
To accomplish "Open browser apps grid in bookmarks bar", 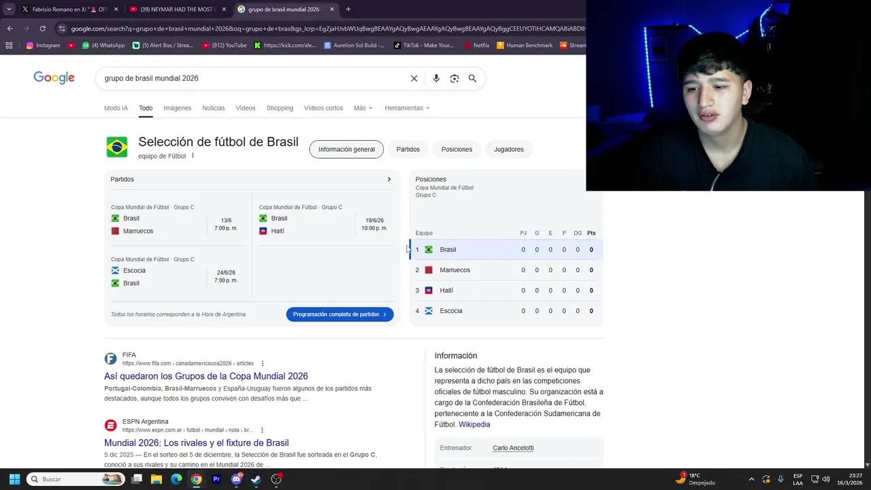I will point(9,46).
